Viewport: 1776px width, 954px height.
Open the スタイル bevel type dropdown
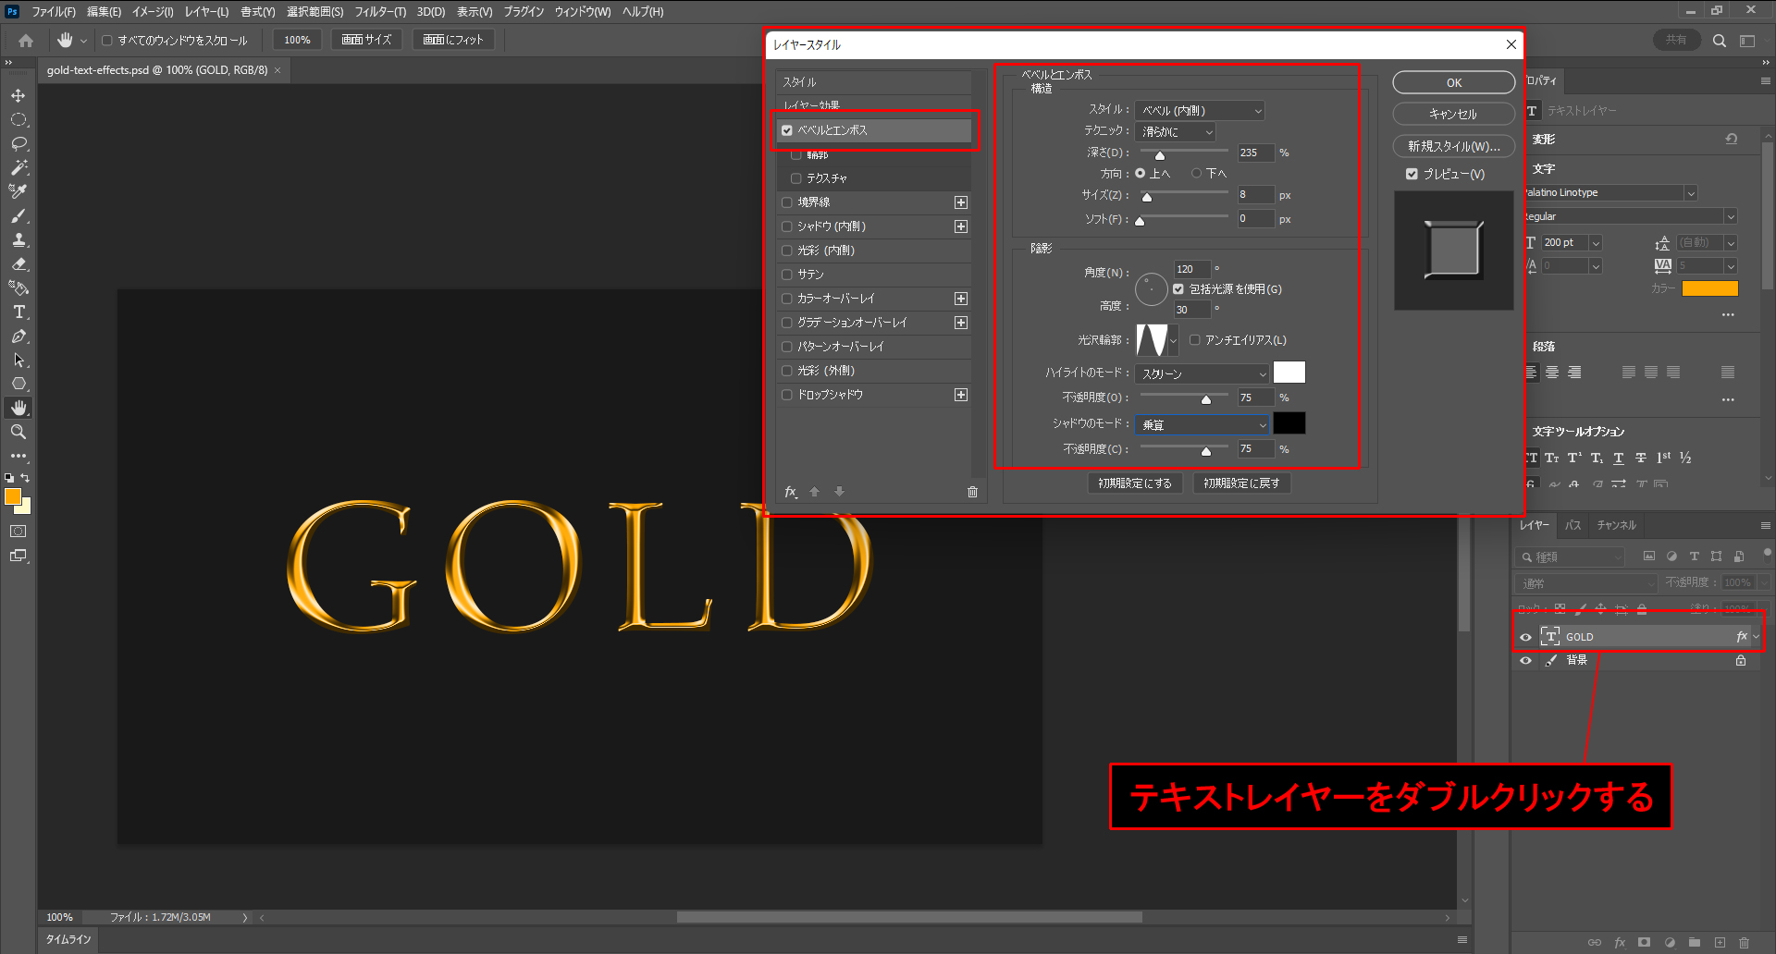coord(1200,111)
